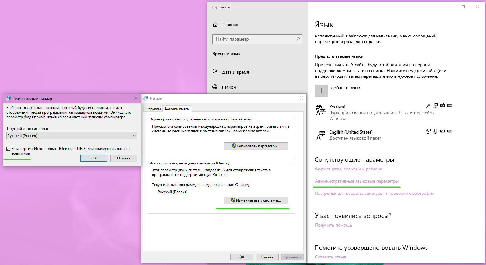Minimize the Параметры window
This screenshot has height=265, width=486.
coord(449,7)
